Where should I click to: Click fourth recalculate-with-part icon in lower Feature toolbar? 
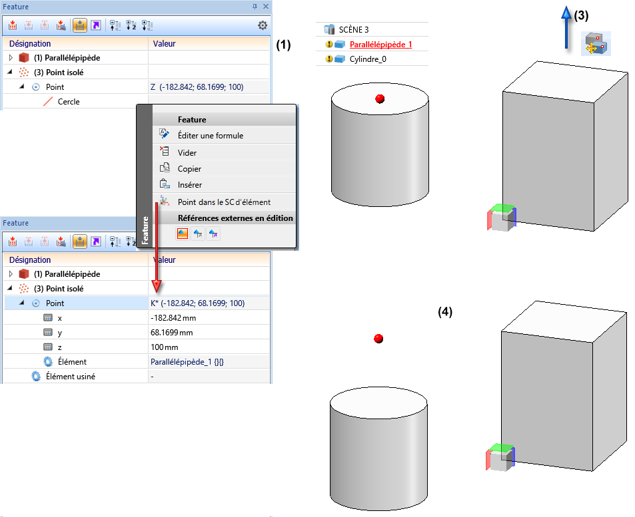point(61,242)
